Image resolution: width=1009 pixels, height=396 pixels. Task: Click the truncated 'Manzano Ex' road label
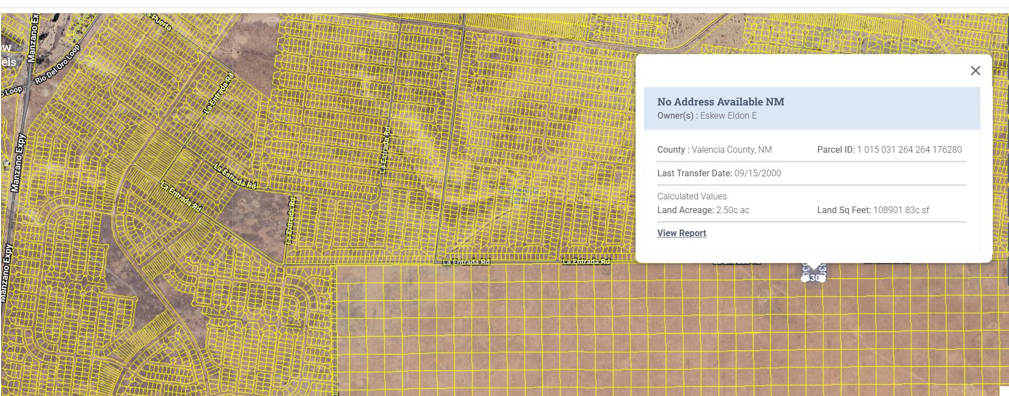point(34,37)
